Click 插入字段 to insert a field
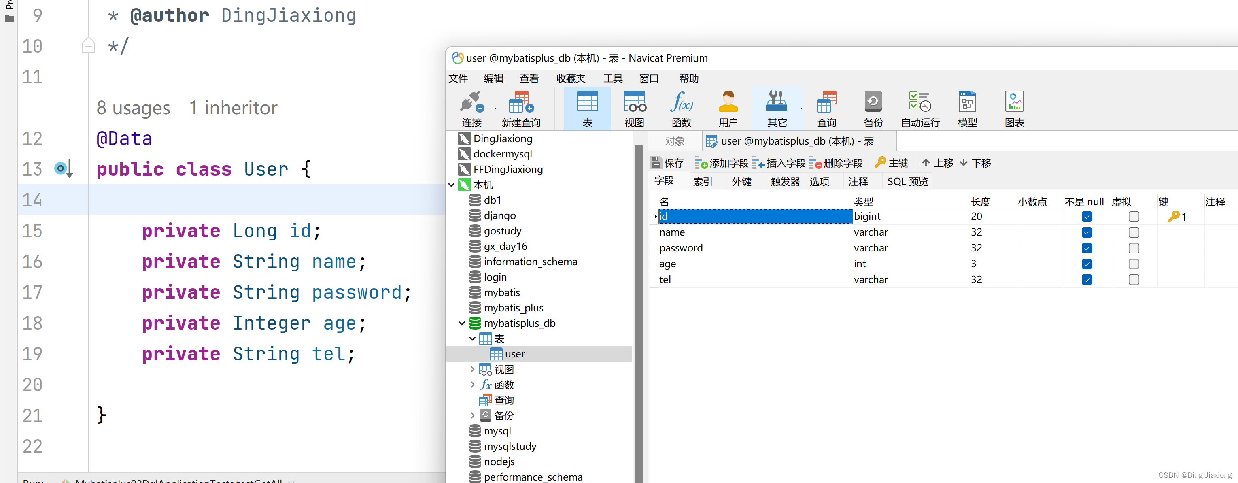 (779, 163)
